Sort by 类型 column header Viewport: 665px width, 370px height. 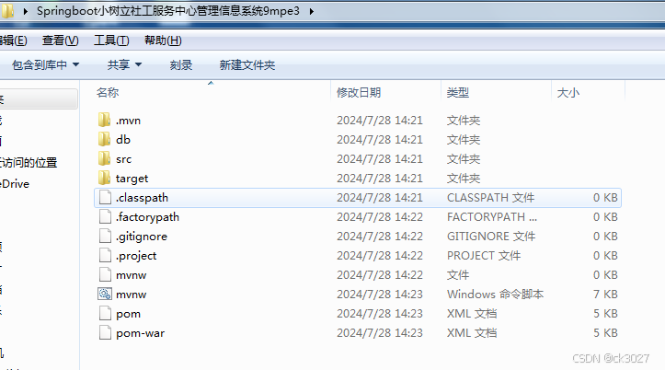[x=458, y=92]
